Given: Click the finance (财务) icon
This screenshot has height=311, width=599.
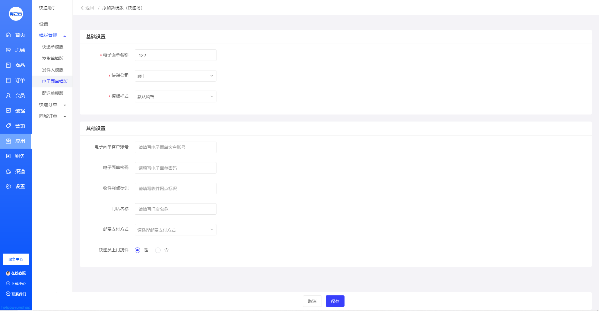Looking at the screenshot, I should point(8,156).
